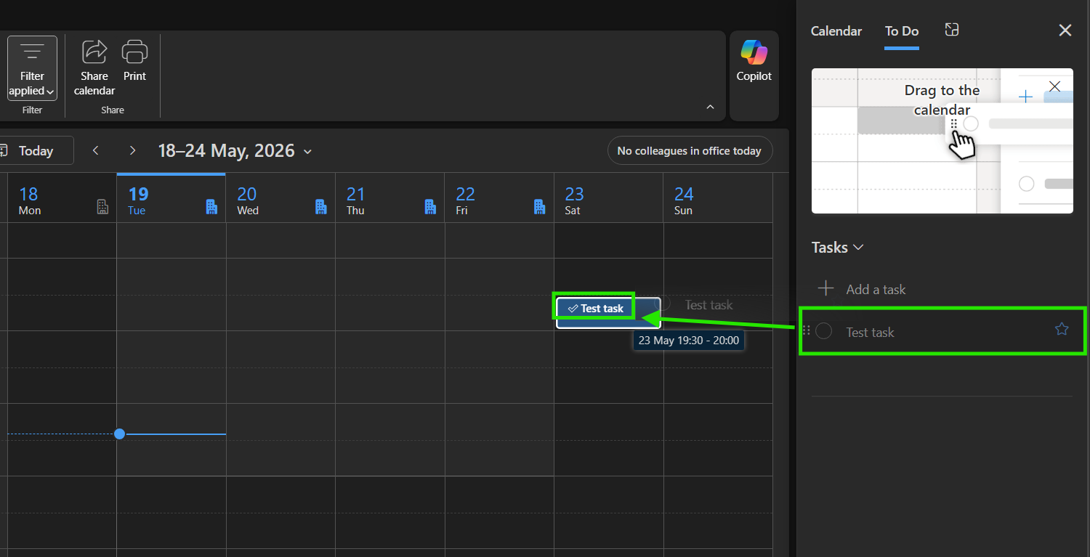Select the 22 Fri day header
Viewport: 1090px width, 557px height.
tap(499, 198)
